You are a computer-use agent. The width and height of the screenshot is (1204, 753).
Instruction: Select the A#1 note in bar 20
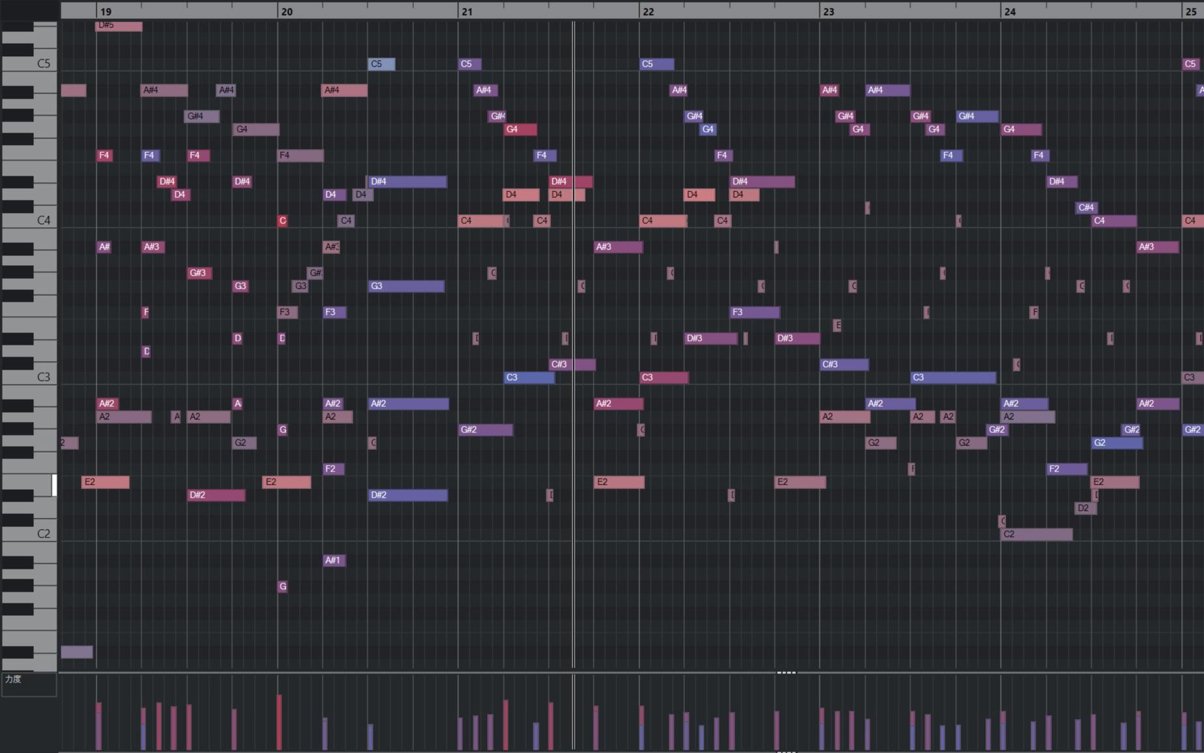(334, 560)
